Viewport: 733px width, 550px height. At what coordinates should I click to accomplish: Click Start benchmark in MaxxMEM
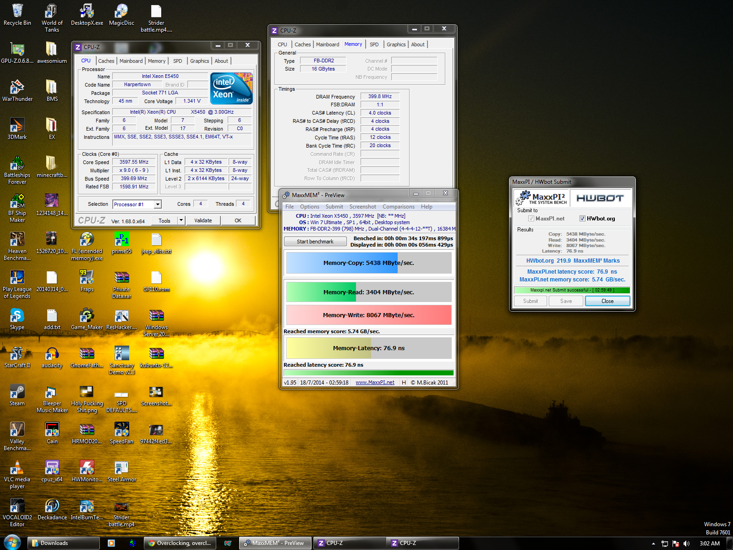(x=315, y=242)
